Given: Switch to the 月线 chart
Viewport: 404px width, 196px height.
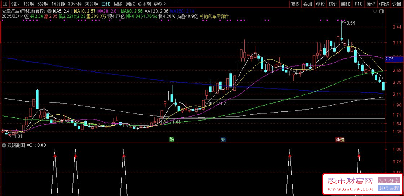Looking at the screenshot, I should (x=130, y=4).
